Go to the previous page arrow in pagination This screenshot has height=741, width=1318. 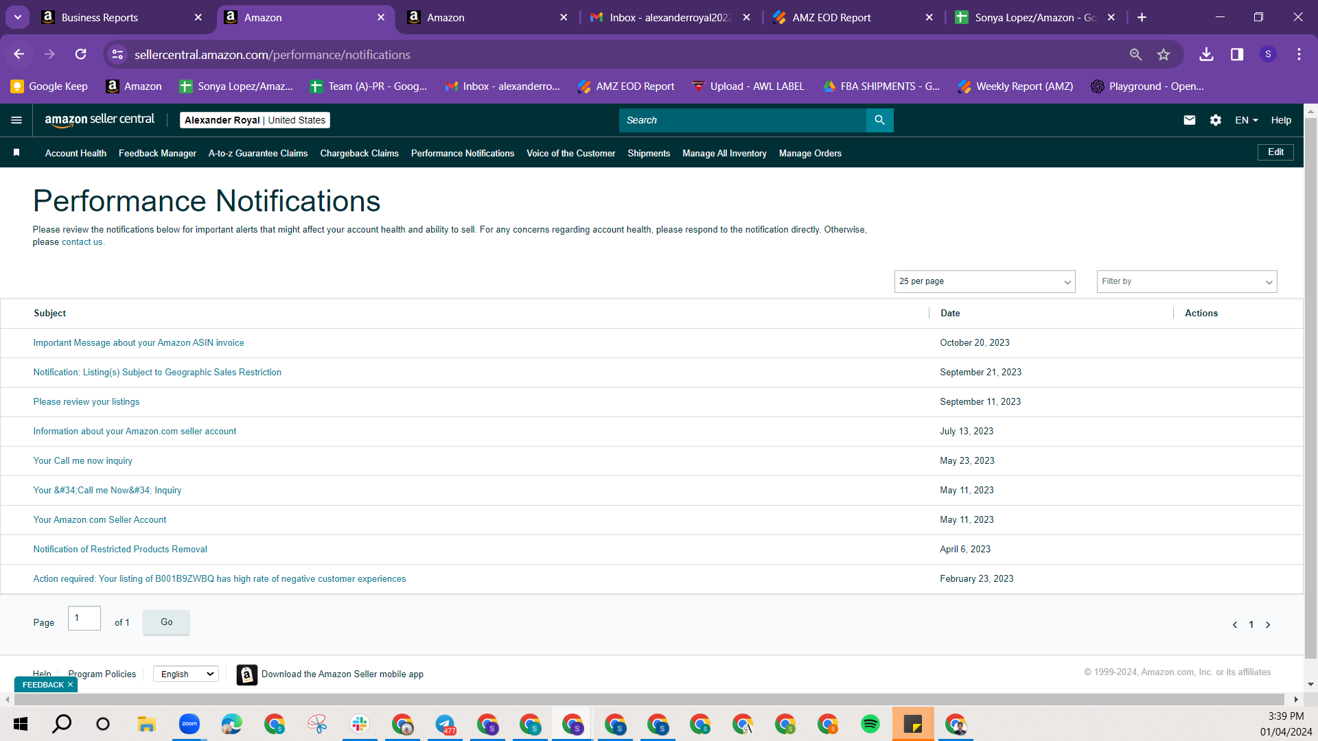(1235, 624)
